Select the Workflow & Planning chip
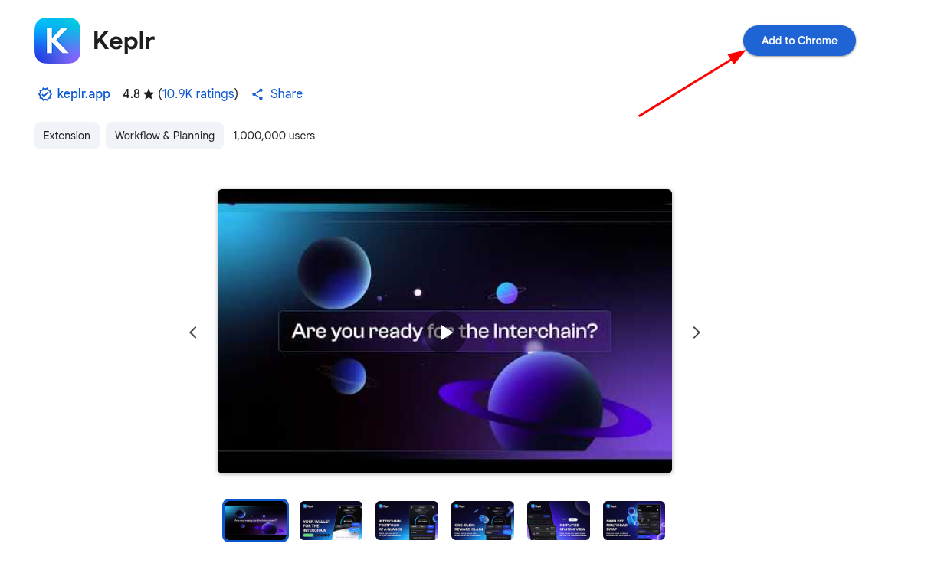Image resolution: width=931 pixels, height=586 pixels. coord(165,136)
